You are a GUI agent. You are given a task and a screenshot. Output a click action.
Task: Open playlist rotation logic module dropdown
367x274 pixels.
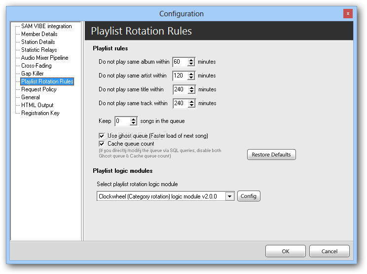tap(229, 196)
